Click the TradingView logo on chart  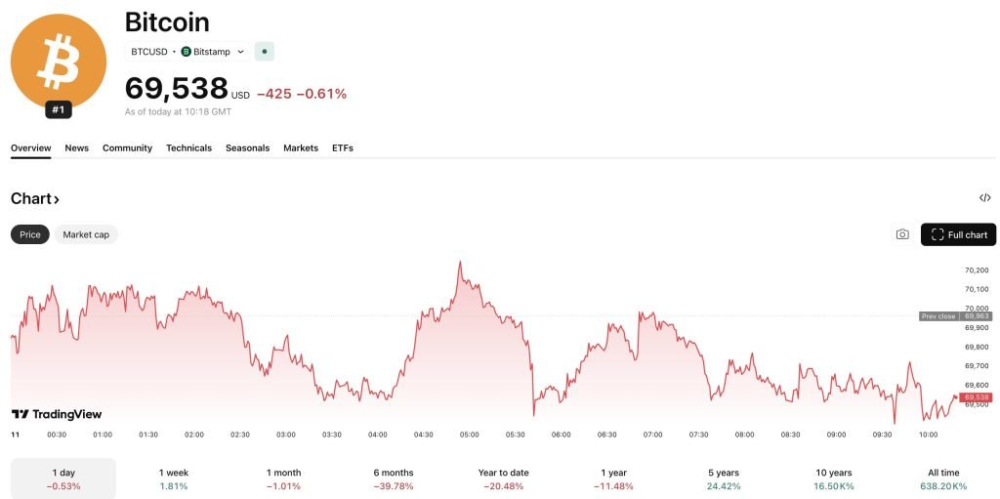click(57, 414)
